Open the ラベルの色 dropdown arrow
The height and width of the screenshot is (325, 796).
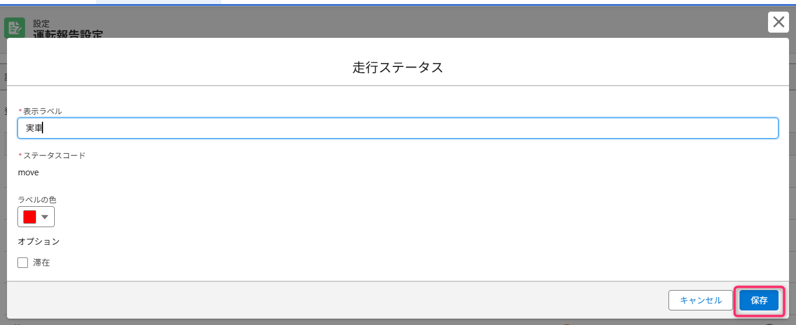[45, 217]
